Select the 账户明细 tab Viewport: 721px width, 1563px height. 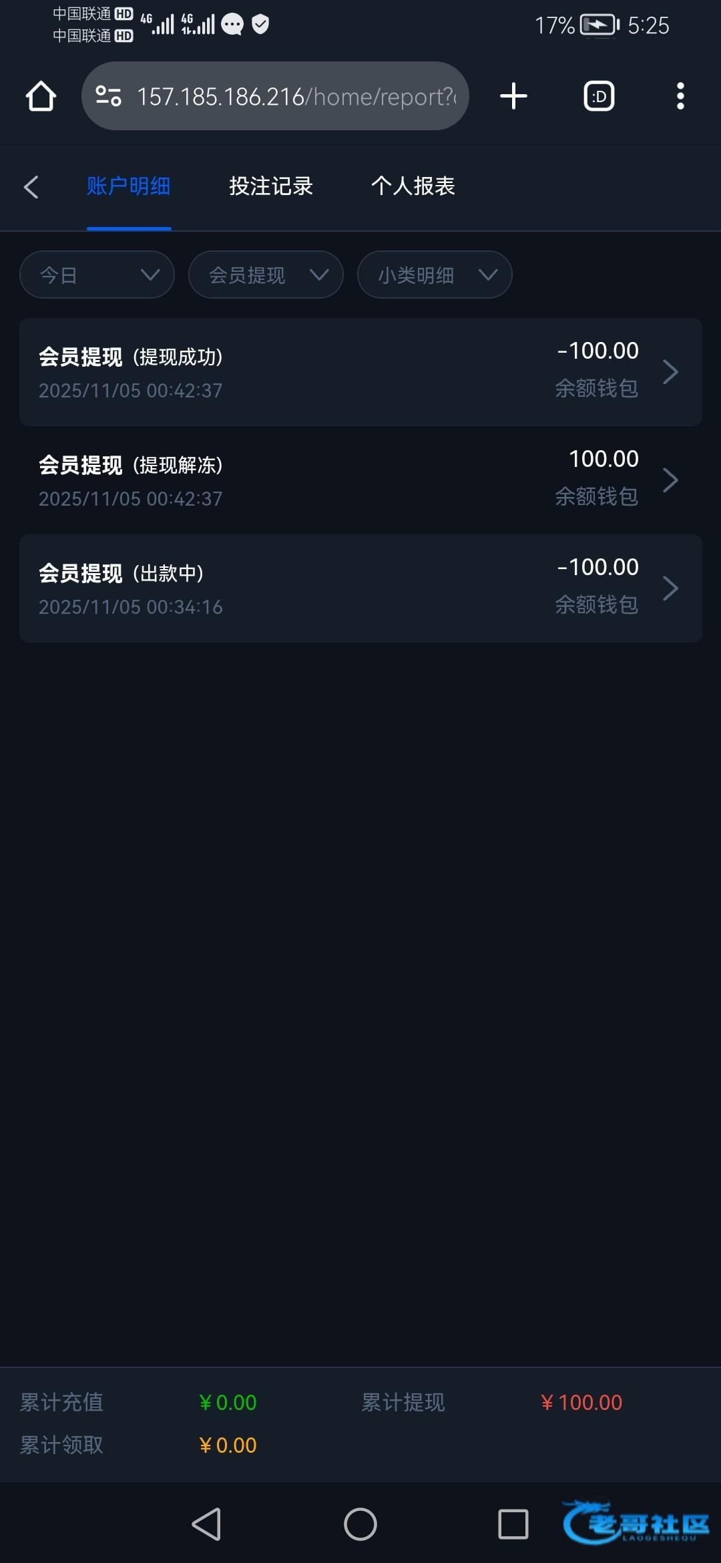(x=129, y=186)
